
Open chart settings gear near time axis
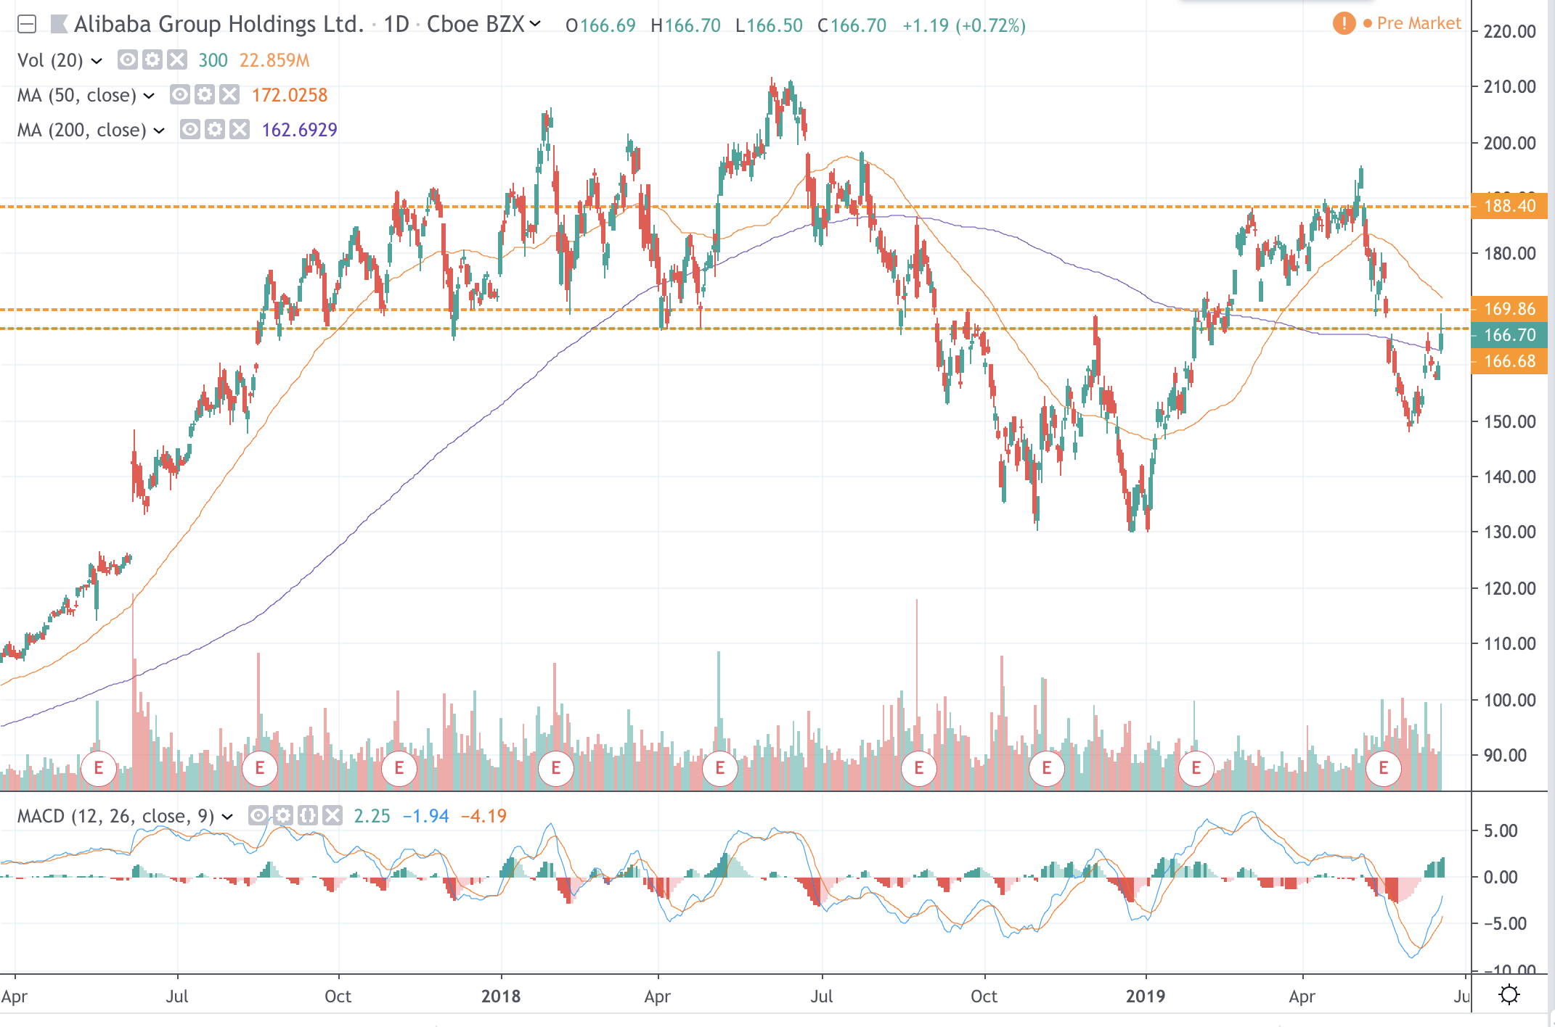(x=1509, y=994)
